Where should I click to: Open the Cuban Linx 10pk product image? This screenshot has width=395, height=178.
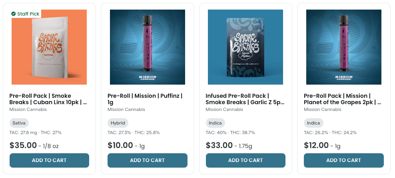[x=49, y=50]
